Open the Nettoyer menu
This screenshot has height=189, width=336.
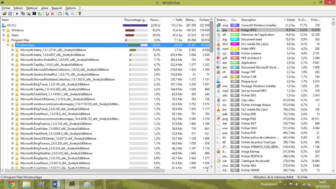(x=32, y=8)
